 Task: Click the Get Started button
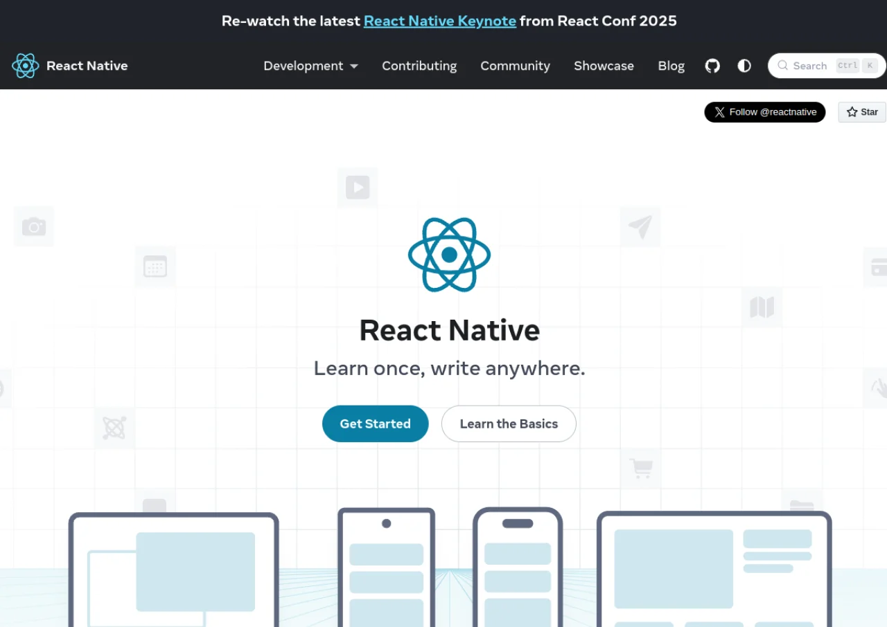376,424
